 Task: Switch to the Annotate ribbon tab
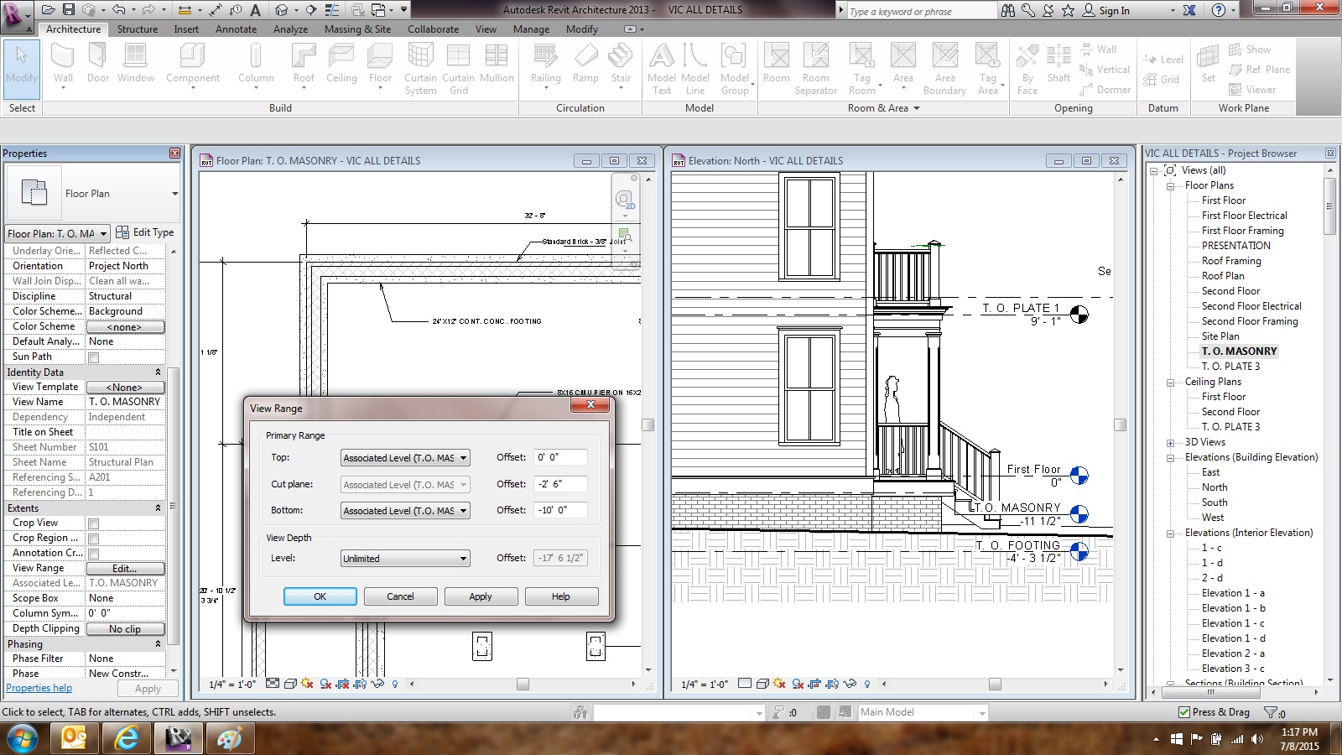click(236, 29)
